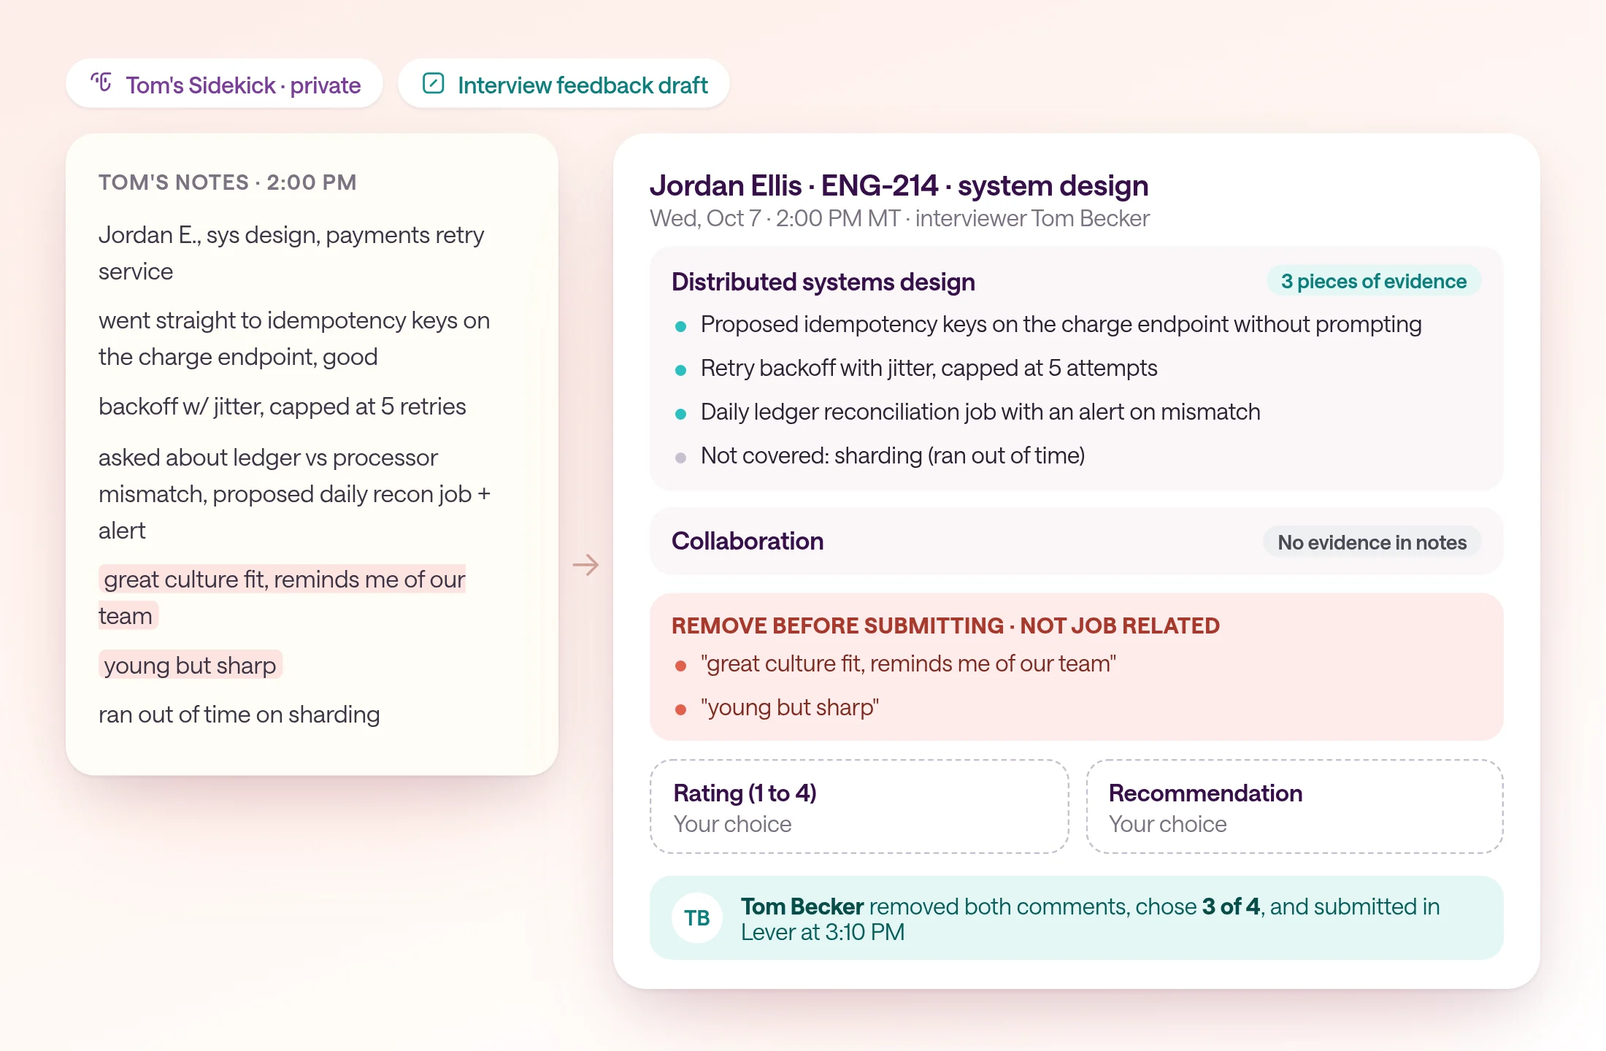
Task: Click the No evidence in notes badge
Action: pos(1372,542)
